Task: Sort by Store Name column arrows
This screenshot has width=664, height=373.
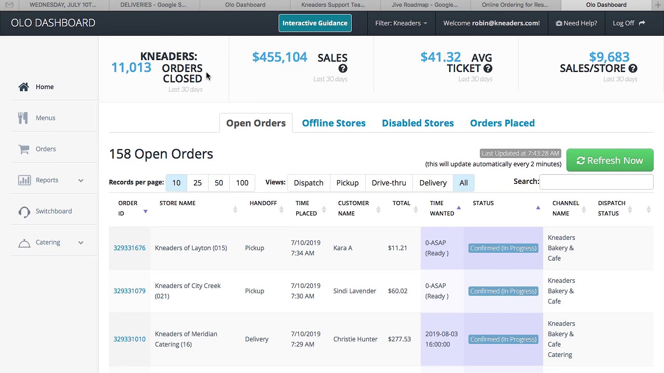Action: (235, 209)
